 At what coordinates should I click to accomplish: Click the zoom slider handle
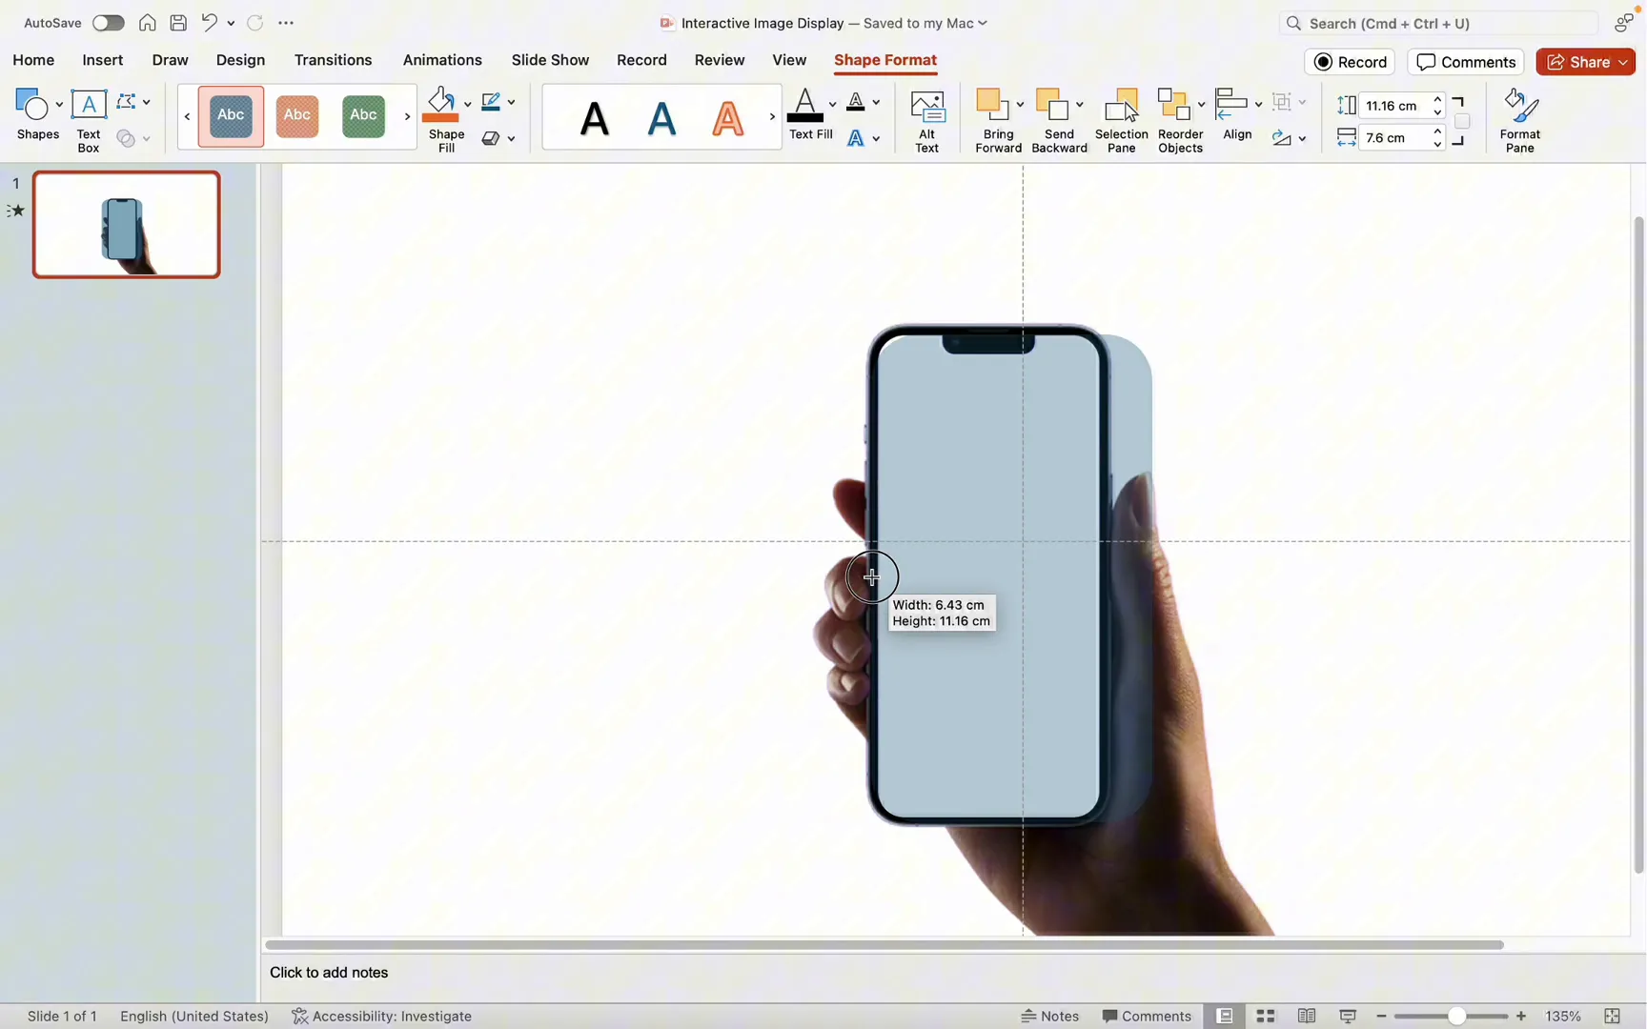pos(1456,1017)
